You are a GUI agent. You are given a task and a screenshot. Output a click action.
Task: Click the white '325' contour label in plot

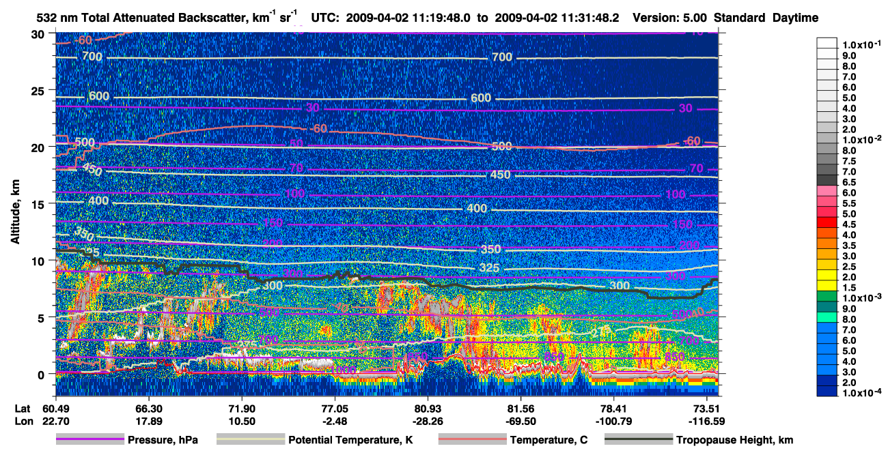tap(489, 267)
